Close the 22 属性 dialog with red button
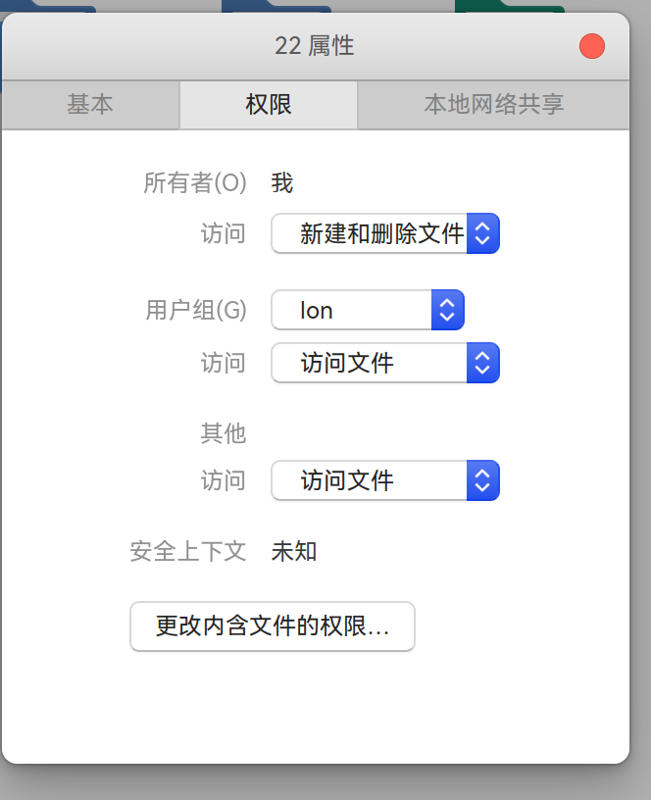Image resolution: width=651 pixels, height=800 pixels. point(592,46)
